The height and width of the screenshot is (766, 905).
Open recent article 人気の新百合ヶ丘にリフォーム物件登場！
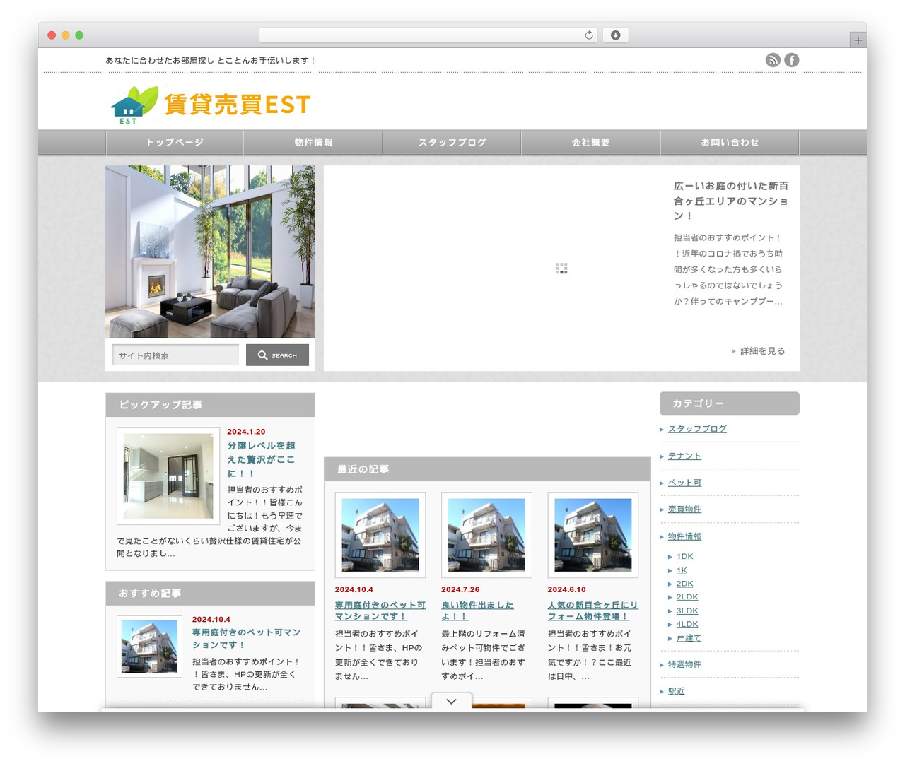(x=592, y=611)
